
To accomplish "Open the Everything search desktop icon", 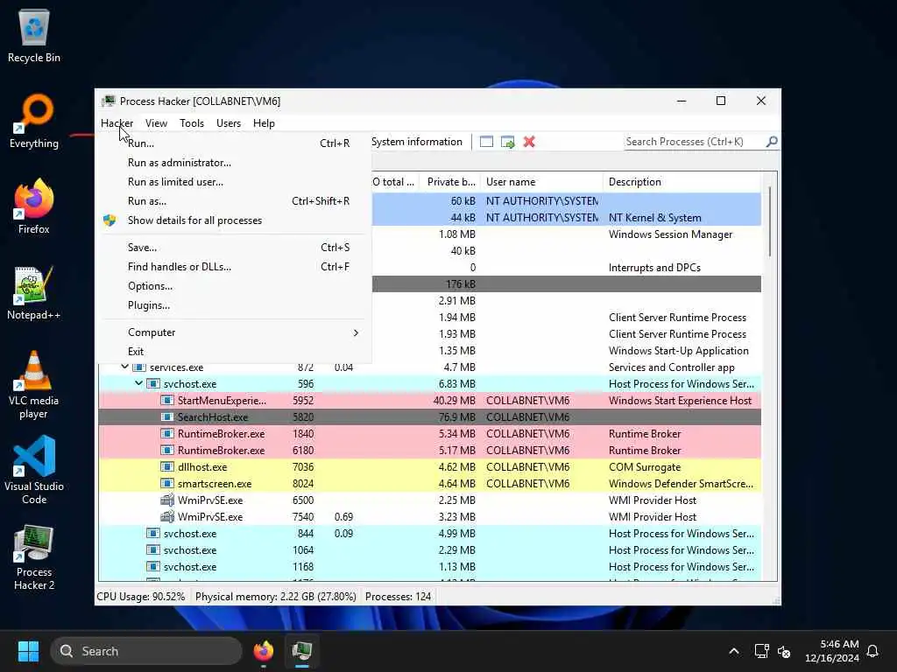I will pyautogui.click(x=34, y=121).
